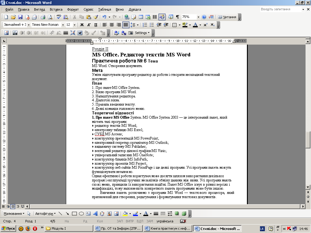Paste from the clipboard
Screen dimensions: 311x233
(x=88, y=17)
